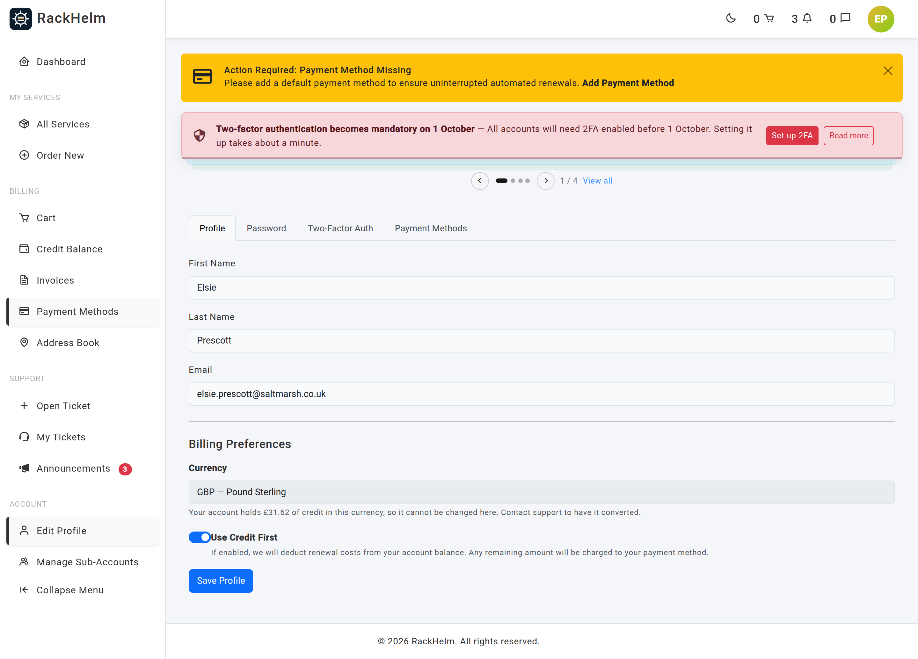Image resolution: width=918 pixels, height=659 pixels.
Task: Click into the First Name field
Action: 542,288
